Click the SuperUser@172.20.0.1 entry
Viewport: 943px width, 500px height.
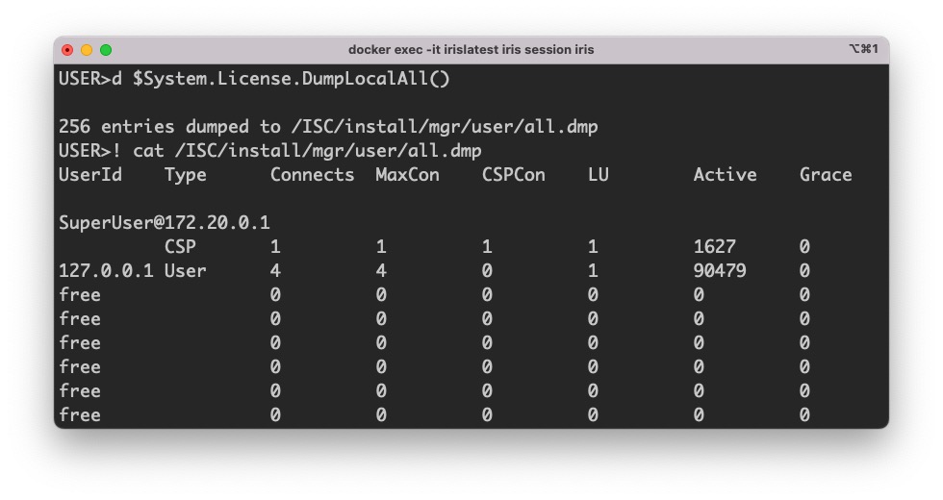(x=165, y=223)
